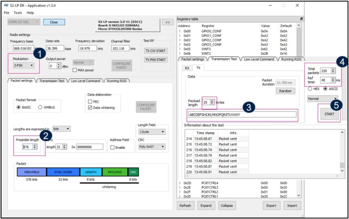Toggle the Data whitening checkbox

tap(90, 108)
